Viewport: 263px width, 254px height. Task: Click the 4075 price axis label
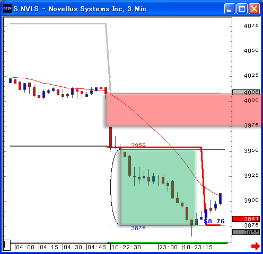251,26
